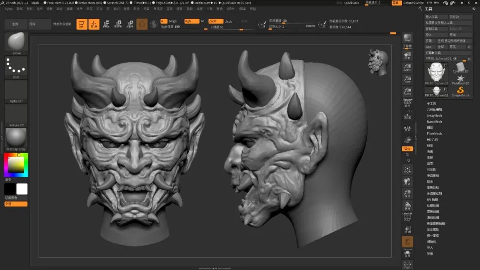Toggle the Rgb mode button
The image size is (480, 270).
[192, 21]
